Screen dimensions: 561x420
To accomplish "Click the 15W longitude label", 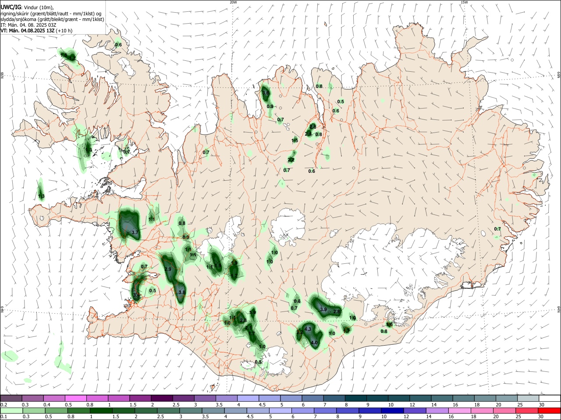I will click(464, 2).
